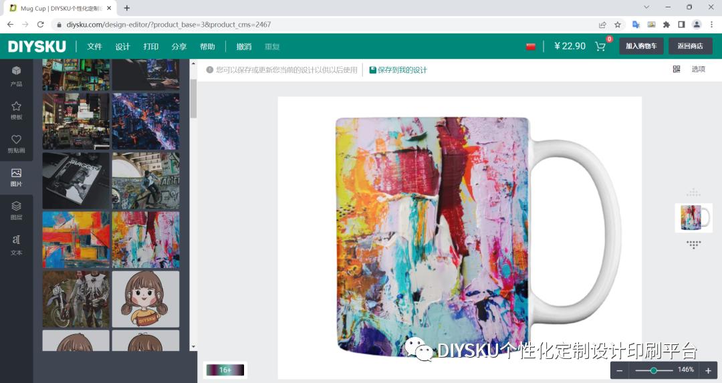The image size is (722, 383).
Task: Select the motorcycle riders photo thumbnail
Action: [76, 299]
